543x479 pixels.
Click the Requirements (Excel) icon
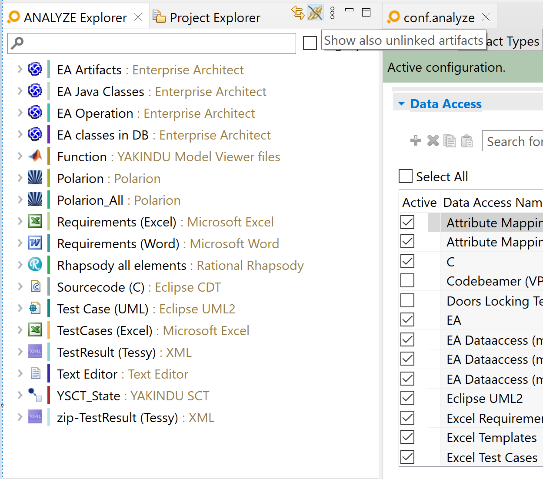35,221
